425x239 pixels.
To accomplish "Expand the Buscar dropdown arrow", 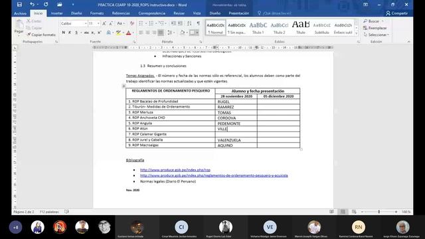I will coord(382,21).
